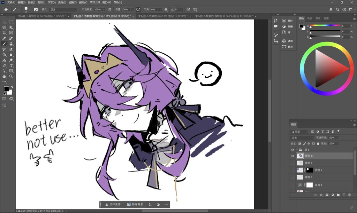Create a new layer with plus icon
This screenshot has width=357, height=213.
pyautogui.click(x=344, y=195)
